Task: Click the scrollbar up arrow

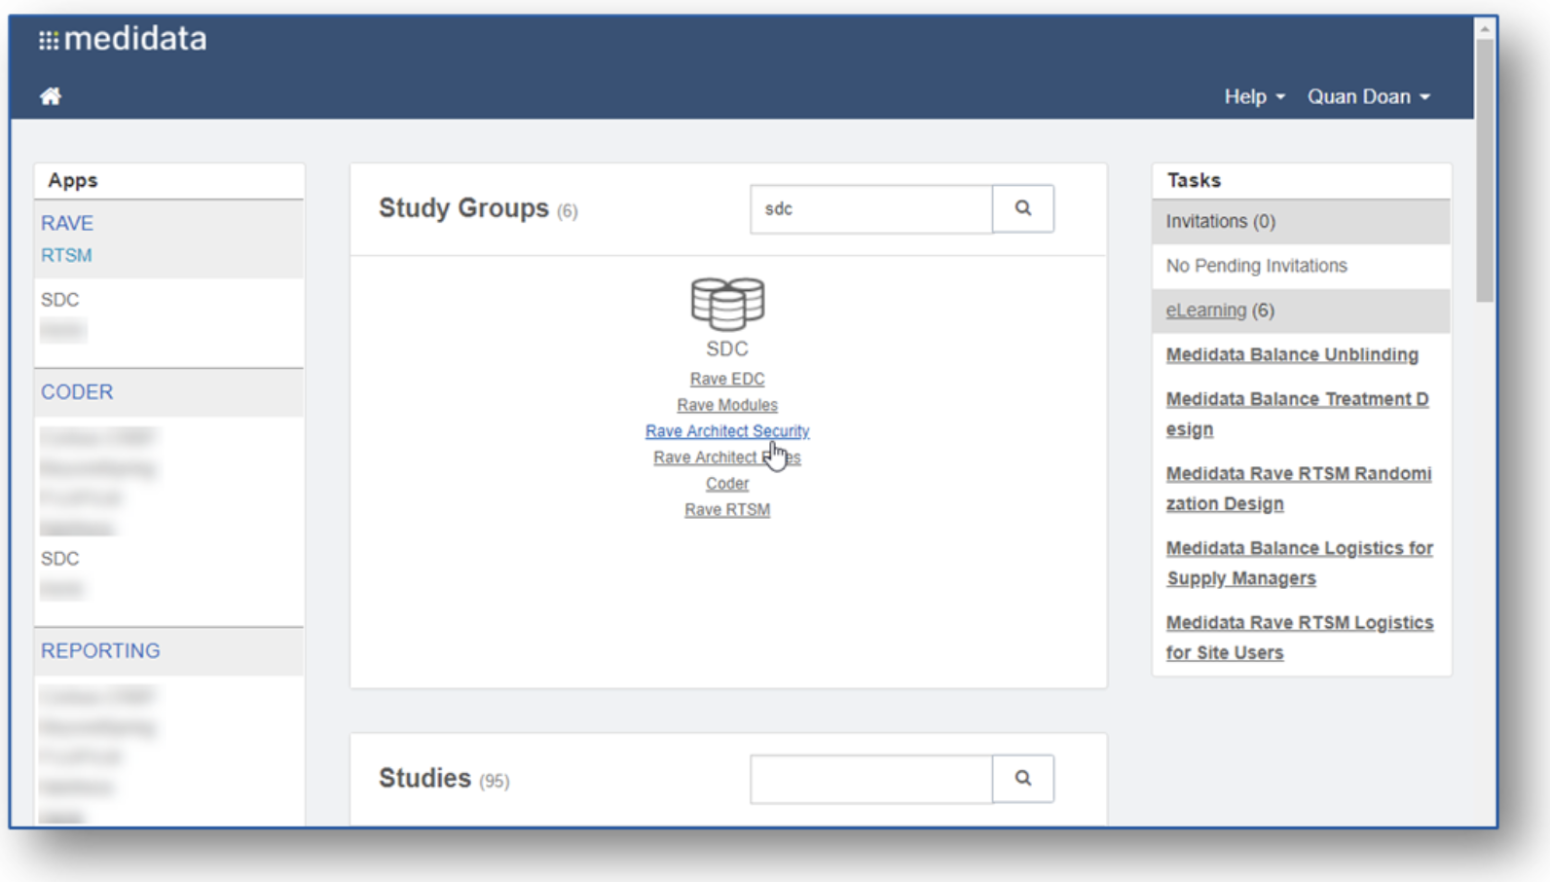Action: click(1484, 29)
